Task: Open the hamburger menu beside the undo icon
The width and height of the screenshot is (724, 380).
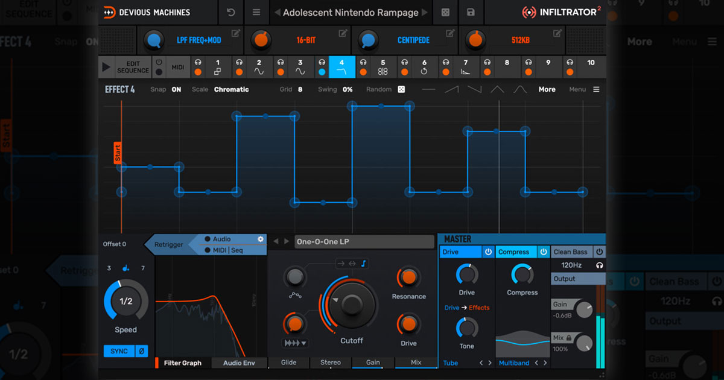Action: [x=256, y=12]
